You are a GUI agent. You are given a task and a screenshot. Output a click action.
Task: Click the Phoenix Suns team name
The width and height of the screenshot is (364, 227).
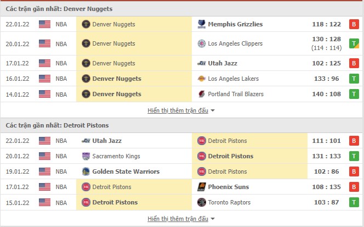point(229,187)
